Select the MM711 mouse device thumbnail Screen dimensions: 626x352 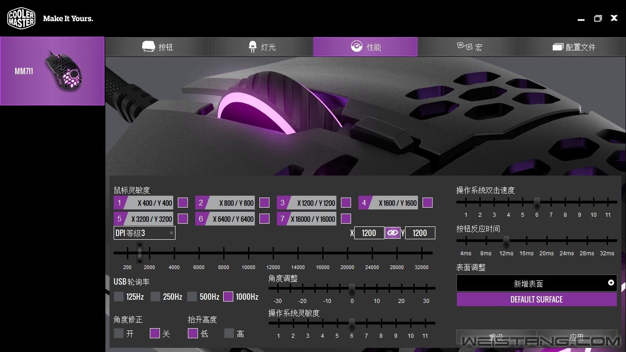coord(52,71)
